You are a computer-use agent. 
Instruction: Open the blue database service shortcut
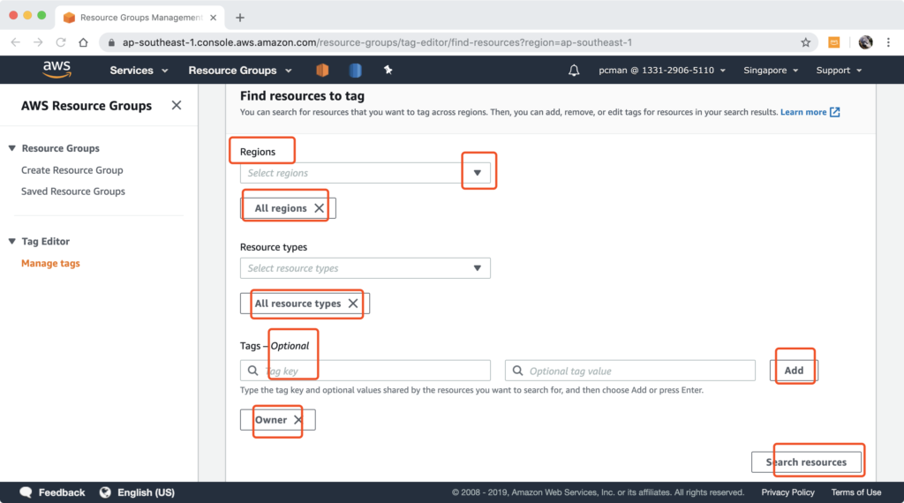pyautogui.click(x=355, y=71)
